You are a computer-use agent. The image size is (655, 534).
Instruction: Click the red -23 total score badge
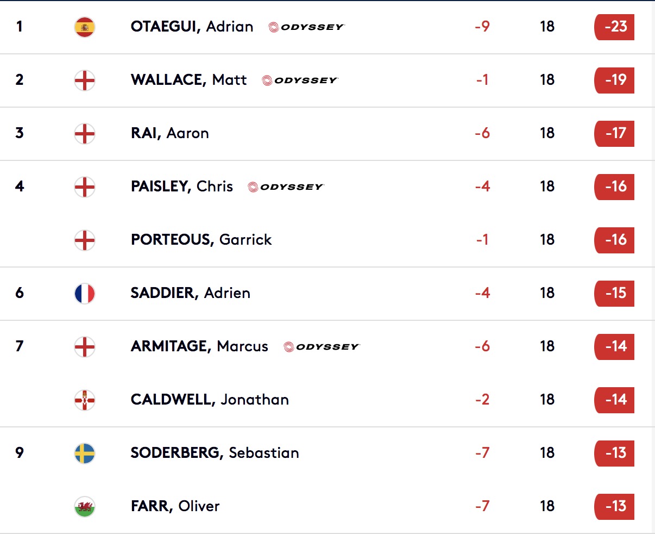(614, 27)
